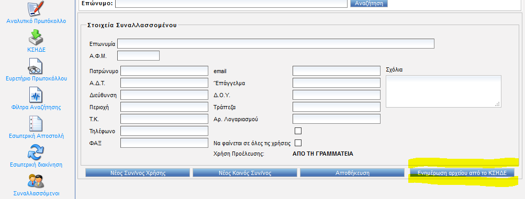This screenshot has height=199, width=525.
Task: Focus the Α.Δ.Τ. input field
Action: coord(164,83)
